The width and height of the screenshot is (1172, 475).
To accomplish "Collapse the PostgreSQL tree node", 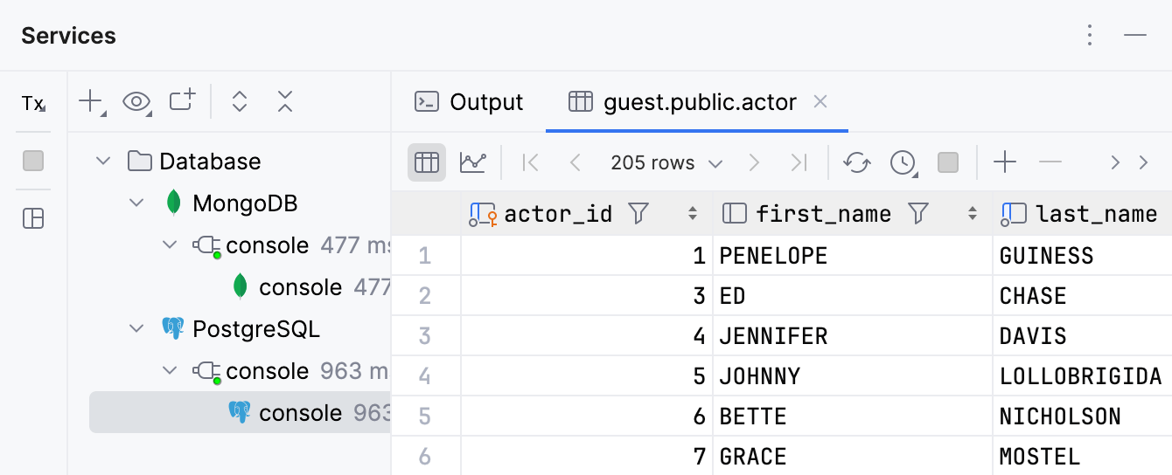I will (136, 329).
